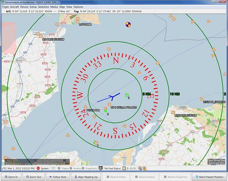Click the Record Audios button
The height and width of the screenshot is (181, 228).
(145, 177)
